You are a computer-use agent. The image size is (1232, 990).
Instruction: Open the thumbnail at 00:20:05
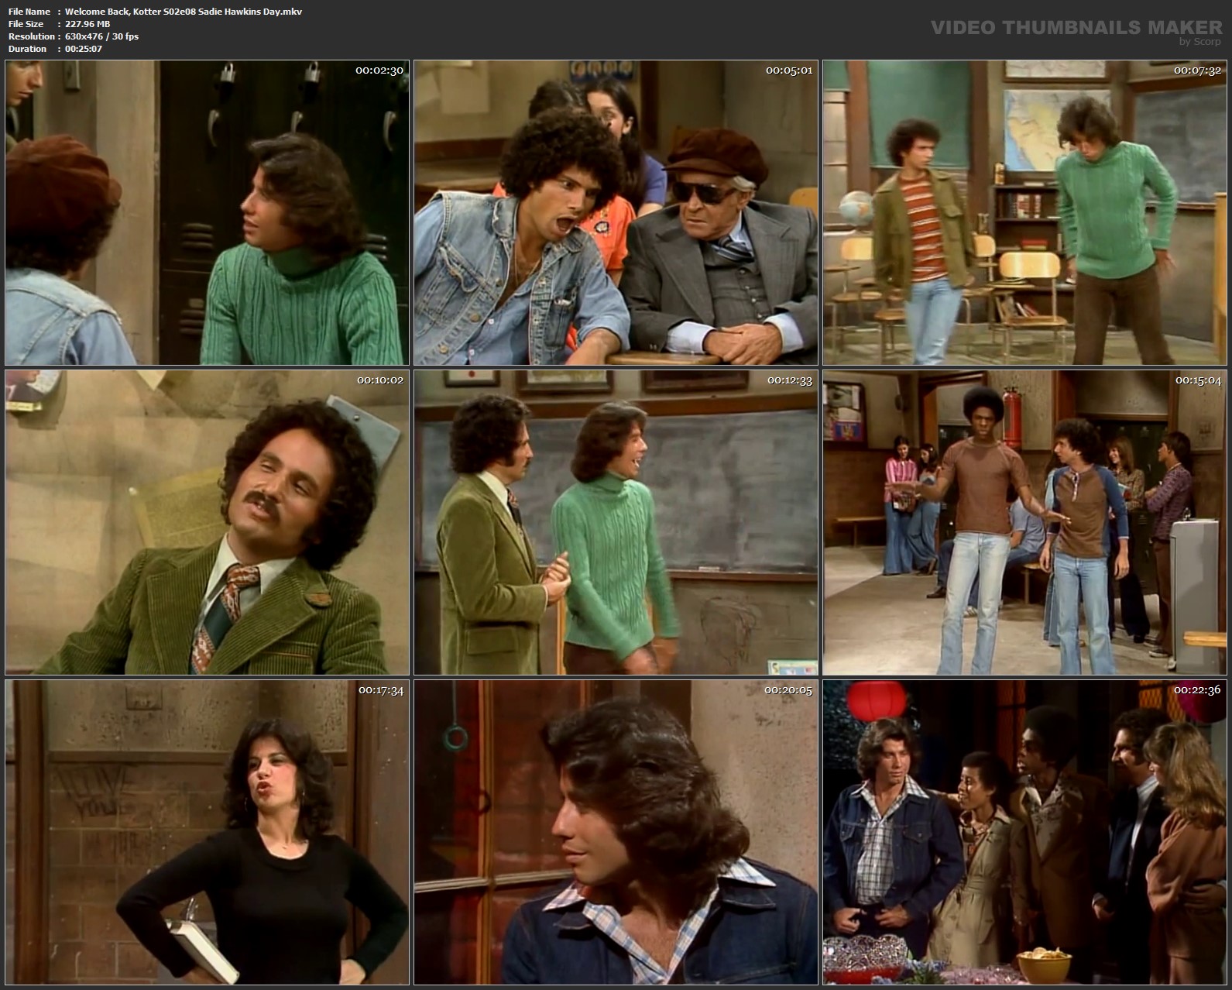(616, 832)
